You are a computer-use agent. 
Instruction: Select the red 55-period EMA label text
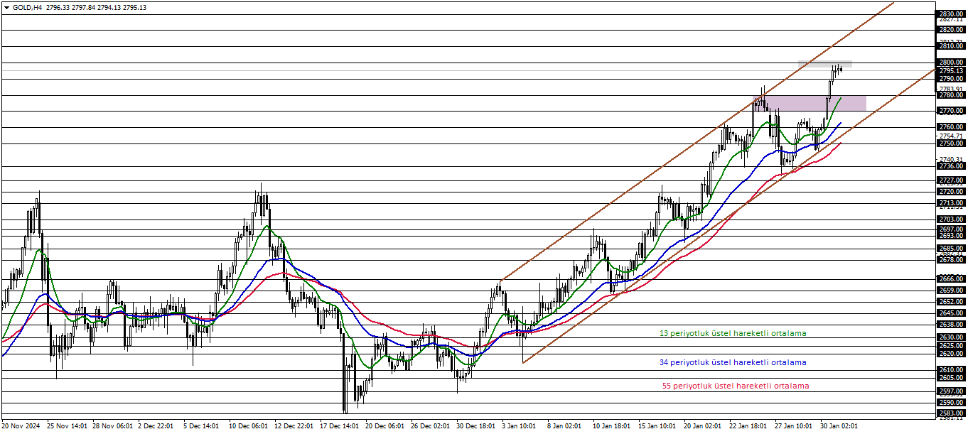click(736, 386)
